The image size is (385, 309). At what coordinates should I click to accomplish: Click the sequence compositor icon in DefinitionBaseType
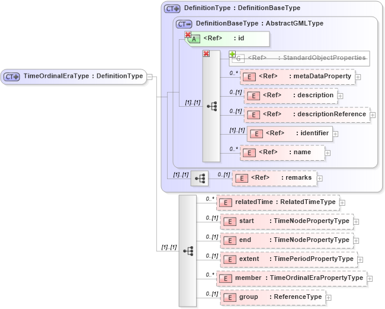pyautogui.click(x=211, y=106)
